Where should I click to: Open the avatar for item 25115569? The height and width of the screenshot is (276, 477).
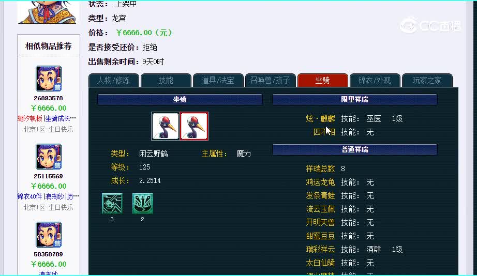click(49, 157)
